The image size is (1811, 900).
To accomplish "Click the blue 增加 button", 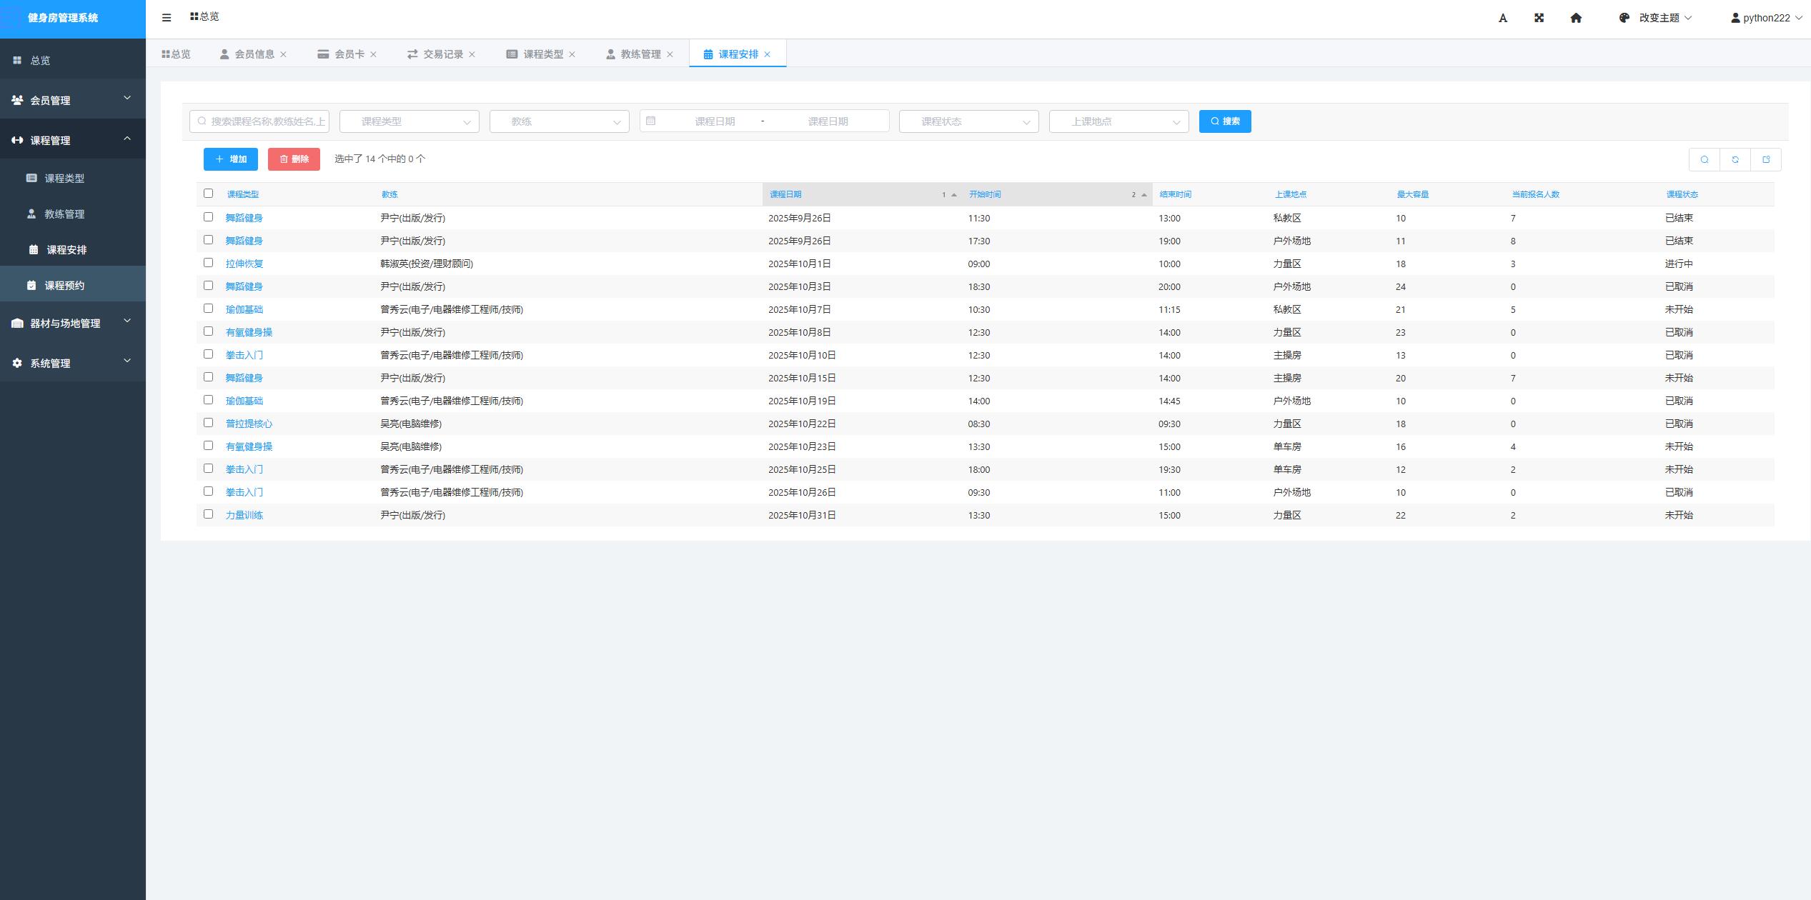I will (x=230, y=159).
